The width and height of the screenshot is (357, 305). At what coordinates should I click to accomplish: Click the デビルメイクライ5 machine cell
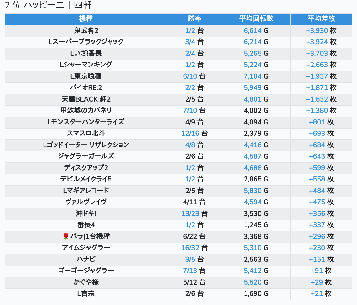86,179
